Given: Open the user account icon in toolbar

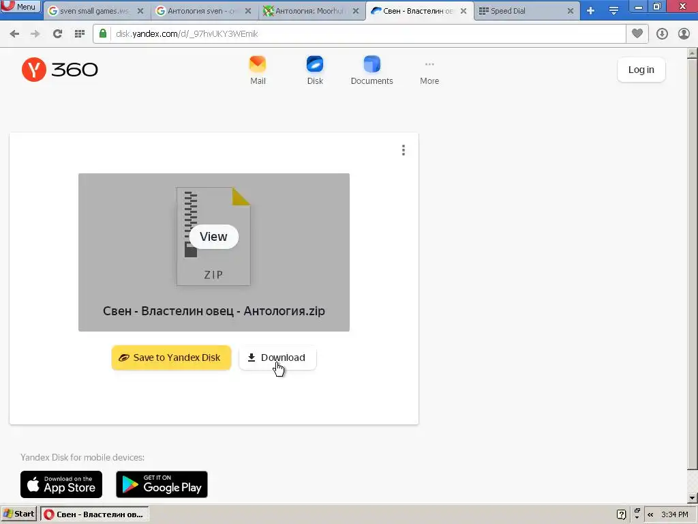Looking at the screenshot, I should pos(684,34).
